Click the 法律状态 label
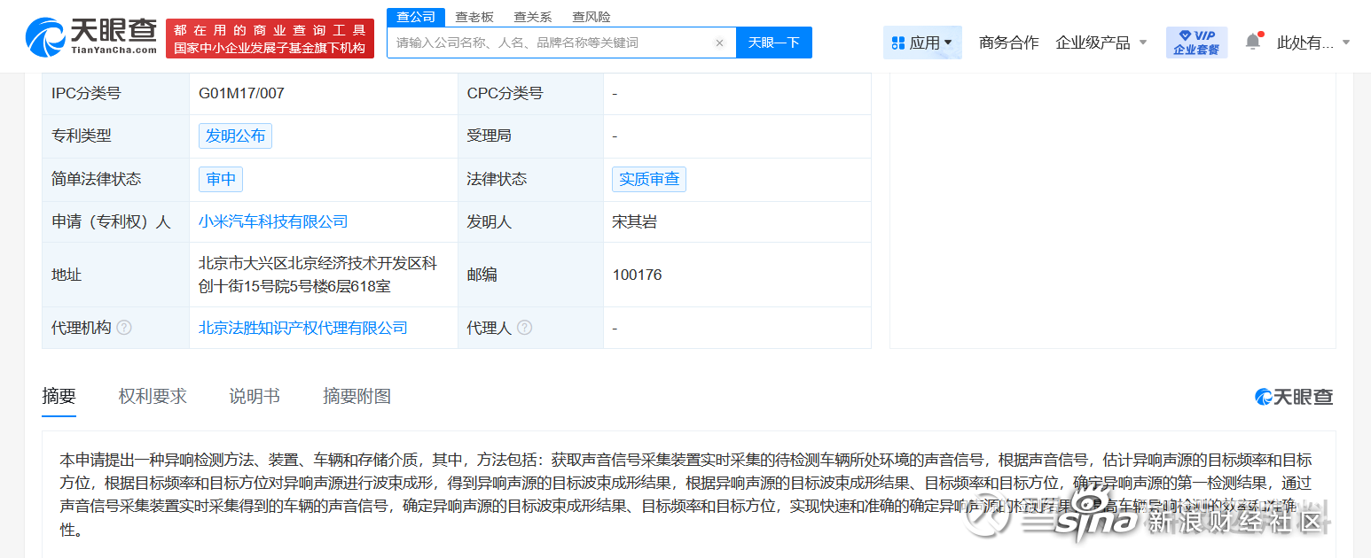1371x558 pixels. tap(497, 179)
